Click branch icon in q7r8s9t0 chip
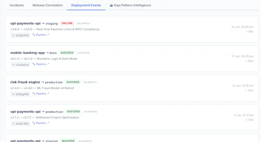 click(13, 35)
